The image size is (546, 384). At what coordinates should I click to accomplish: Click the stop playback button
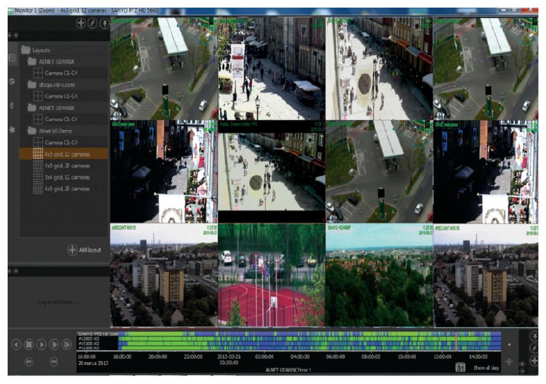[29, 345]
